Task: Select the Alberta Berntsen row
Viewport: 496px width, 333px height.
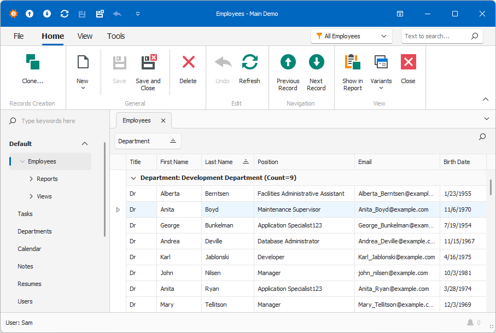Action: click(306, 194)
